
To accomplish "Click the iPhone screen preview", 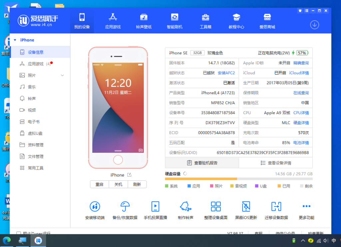I will (x=118, y=108).
